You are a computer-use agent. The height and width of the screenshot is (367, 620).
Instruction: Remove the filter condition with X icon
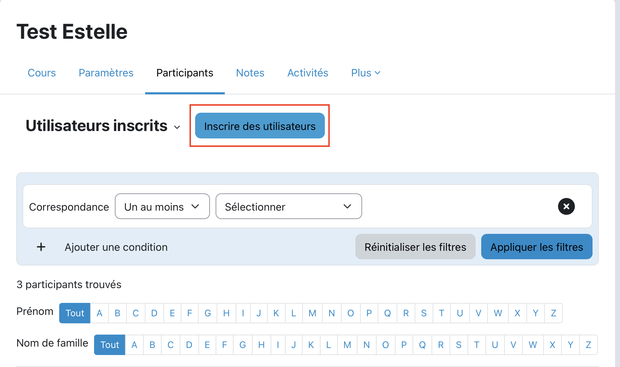click(566, 206)
